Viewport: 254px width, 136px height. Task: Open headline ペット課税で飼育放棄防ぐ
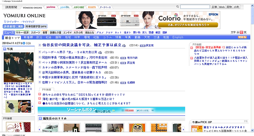[74, 63]
